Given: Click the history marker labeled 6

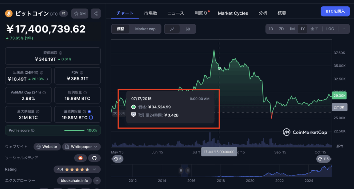Looking at the screenshot, I should (x=118, y=159).
